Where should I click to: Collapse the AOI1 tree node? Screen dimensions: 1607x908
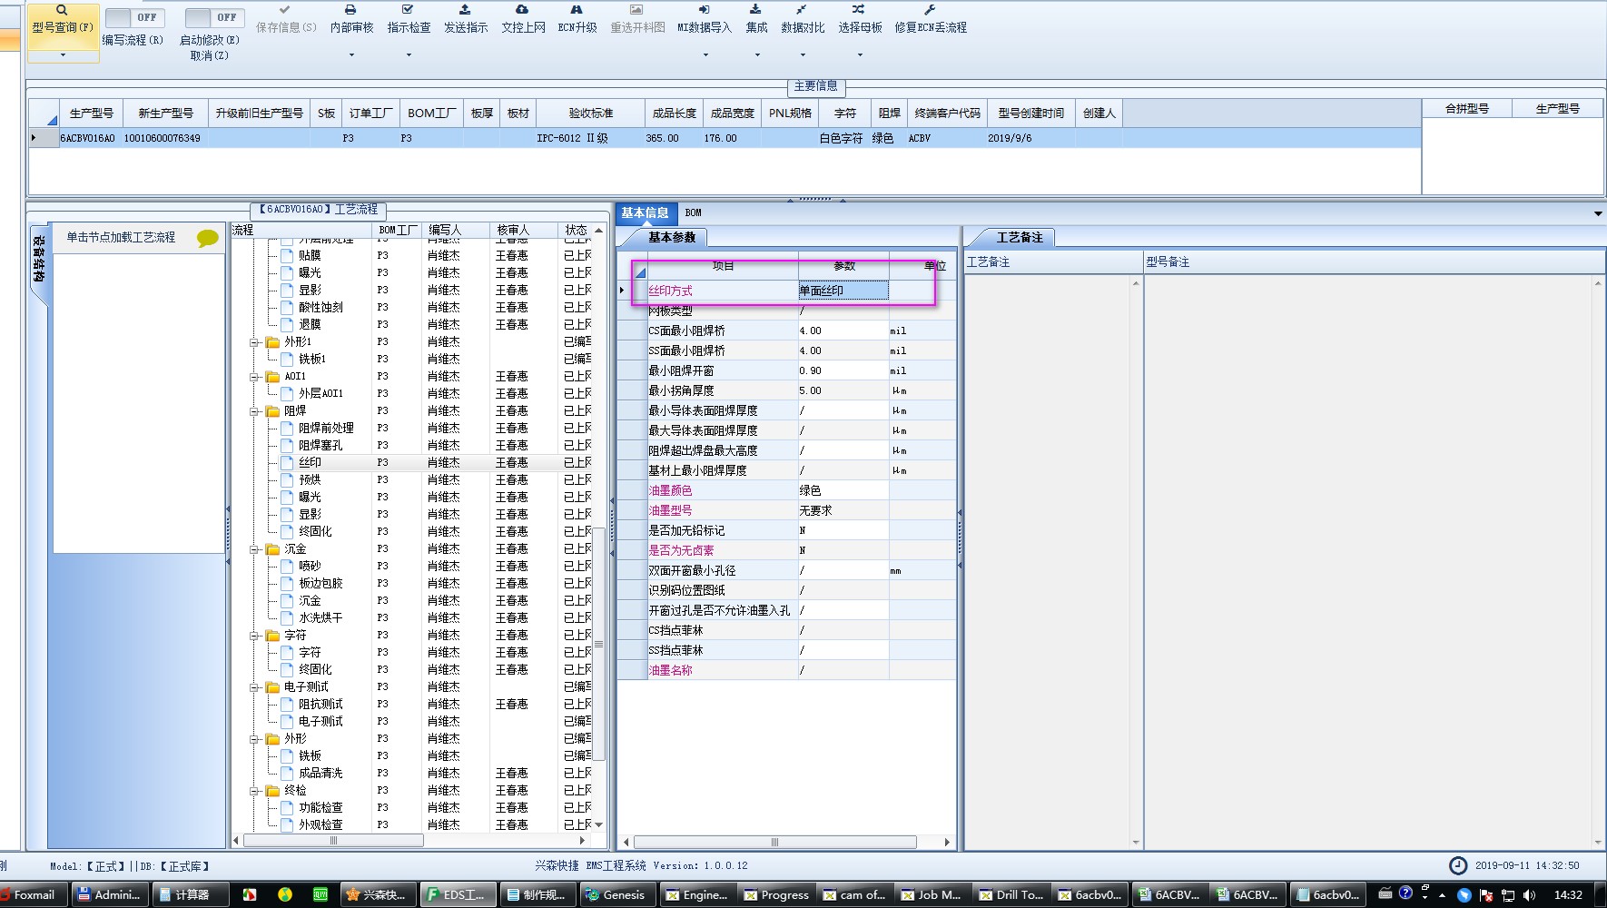[255, 377]
